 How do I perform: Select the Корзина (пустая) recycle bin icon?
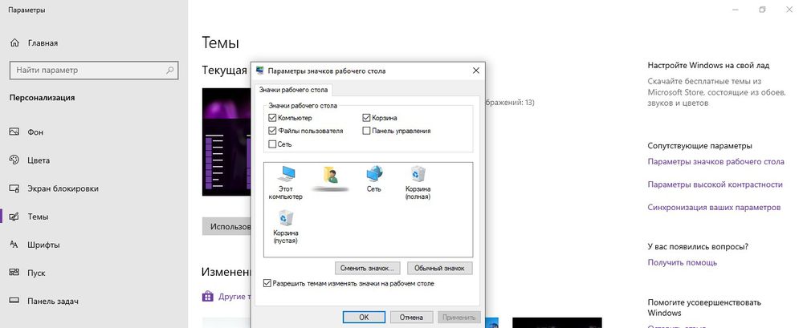tap(286, 221)
